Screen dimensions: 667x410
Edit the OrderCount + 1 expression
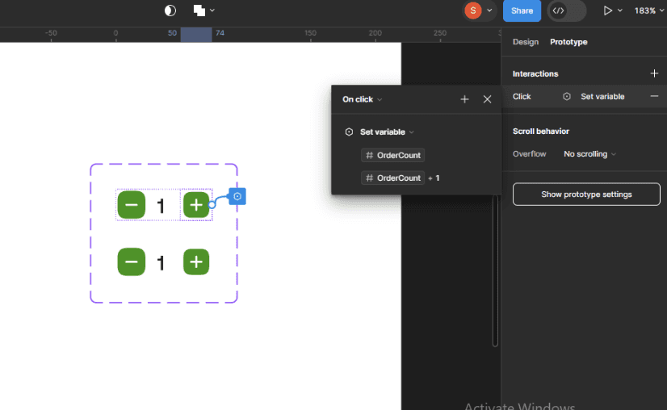tap(401, 178)
